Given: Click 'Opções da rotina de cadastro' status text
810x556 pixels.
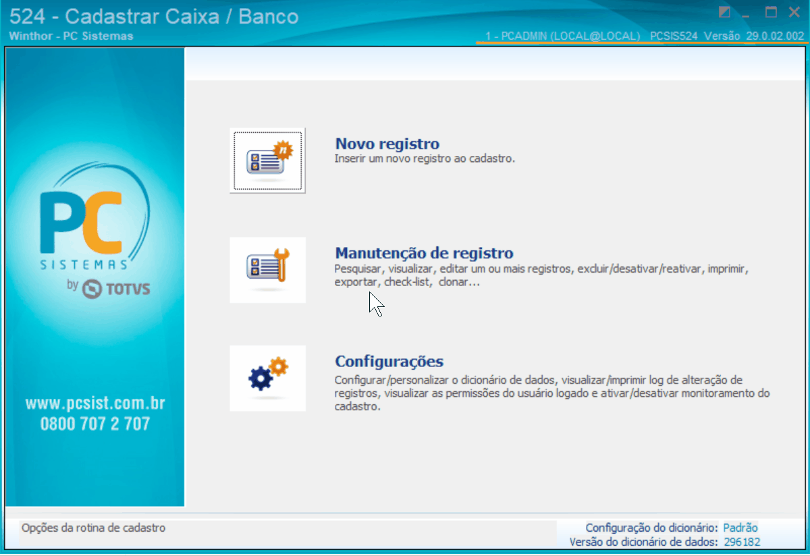Looking at the screenshot, I should click(x=94, y=528).
